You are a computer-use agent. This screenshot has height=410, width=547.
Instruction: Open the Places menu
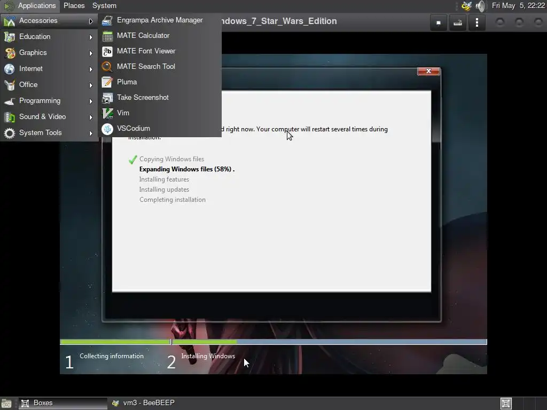point(74,5)
